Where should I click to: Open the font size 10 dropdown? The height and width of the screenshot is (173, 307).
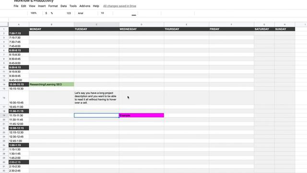tap(102, 13)
